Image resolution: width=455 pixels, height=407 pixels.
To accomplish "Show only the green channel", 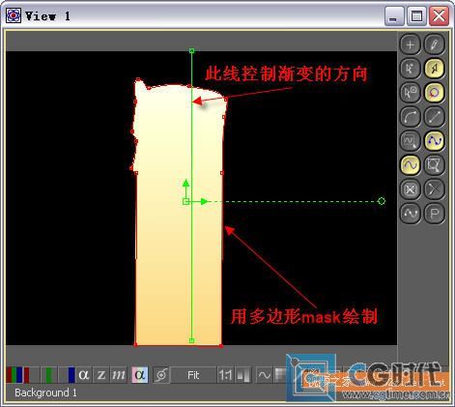I will click(x=48, y=375).
